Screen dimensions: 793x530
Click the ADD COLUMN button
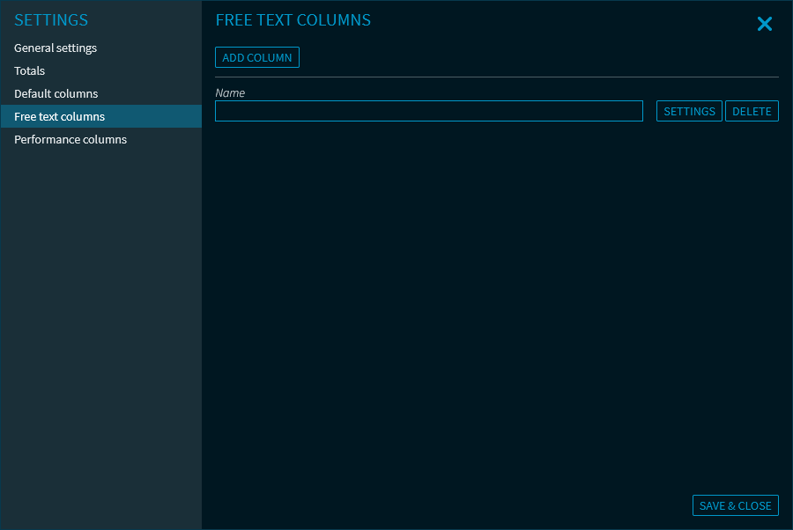pyautogui.click(x=257, y=58)
